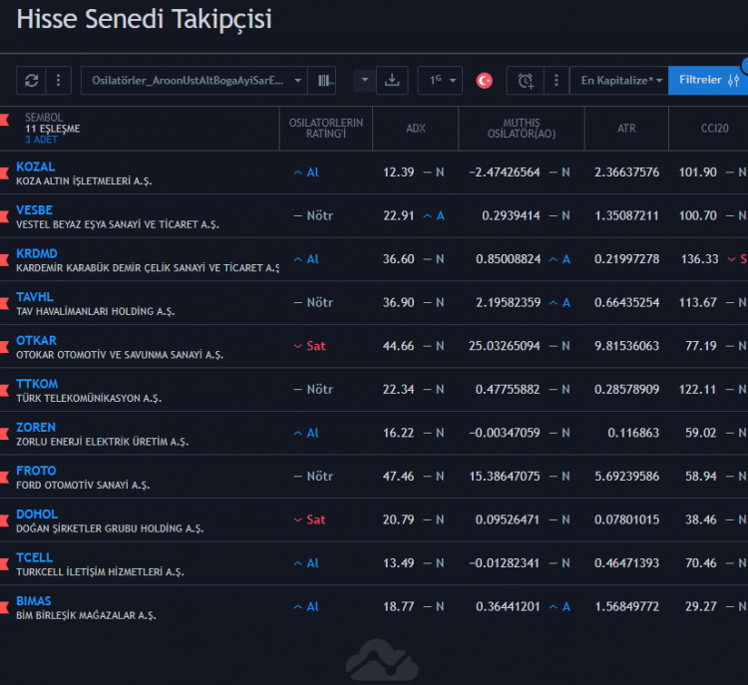Image resolution: width=748 pixels, height=685 pixels.
Task: Click ADX value 47.46 for FROTO
Action: point(398,476)
